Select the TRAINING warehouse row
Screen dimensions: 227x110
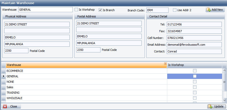click(x=86, y=93)
